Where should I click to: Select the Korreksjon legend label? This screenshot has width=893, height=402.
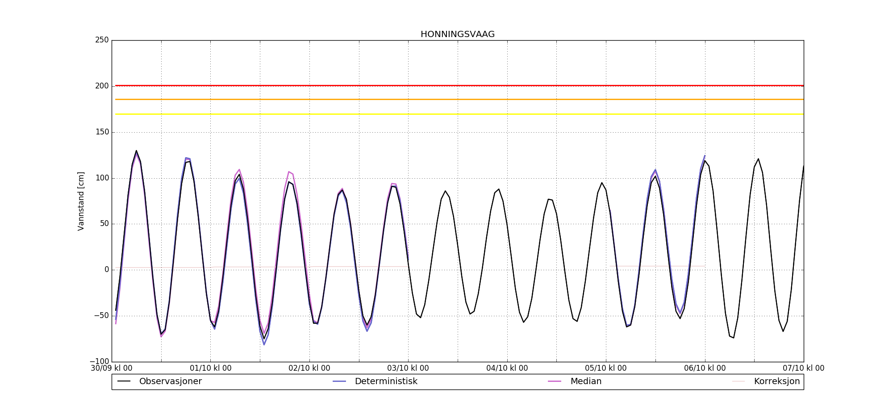(776, 381)
